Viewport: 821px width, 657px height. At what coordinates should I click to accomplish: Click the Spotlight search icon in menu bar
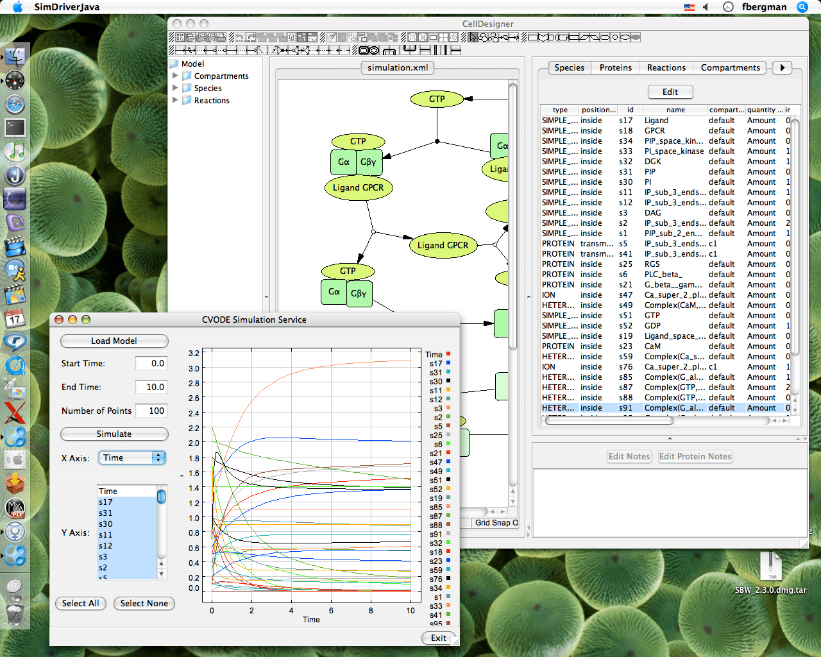(x=802, y=7)
